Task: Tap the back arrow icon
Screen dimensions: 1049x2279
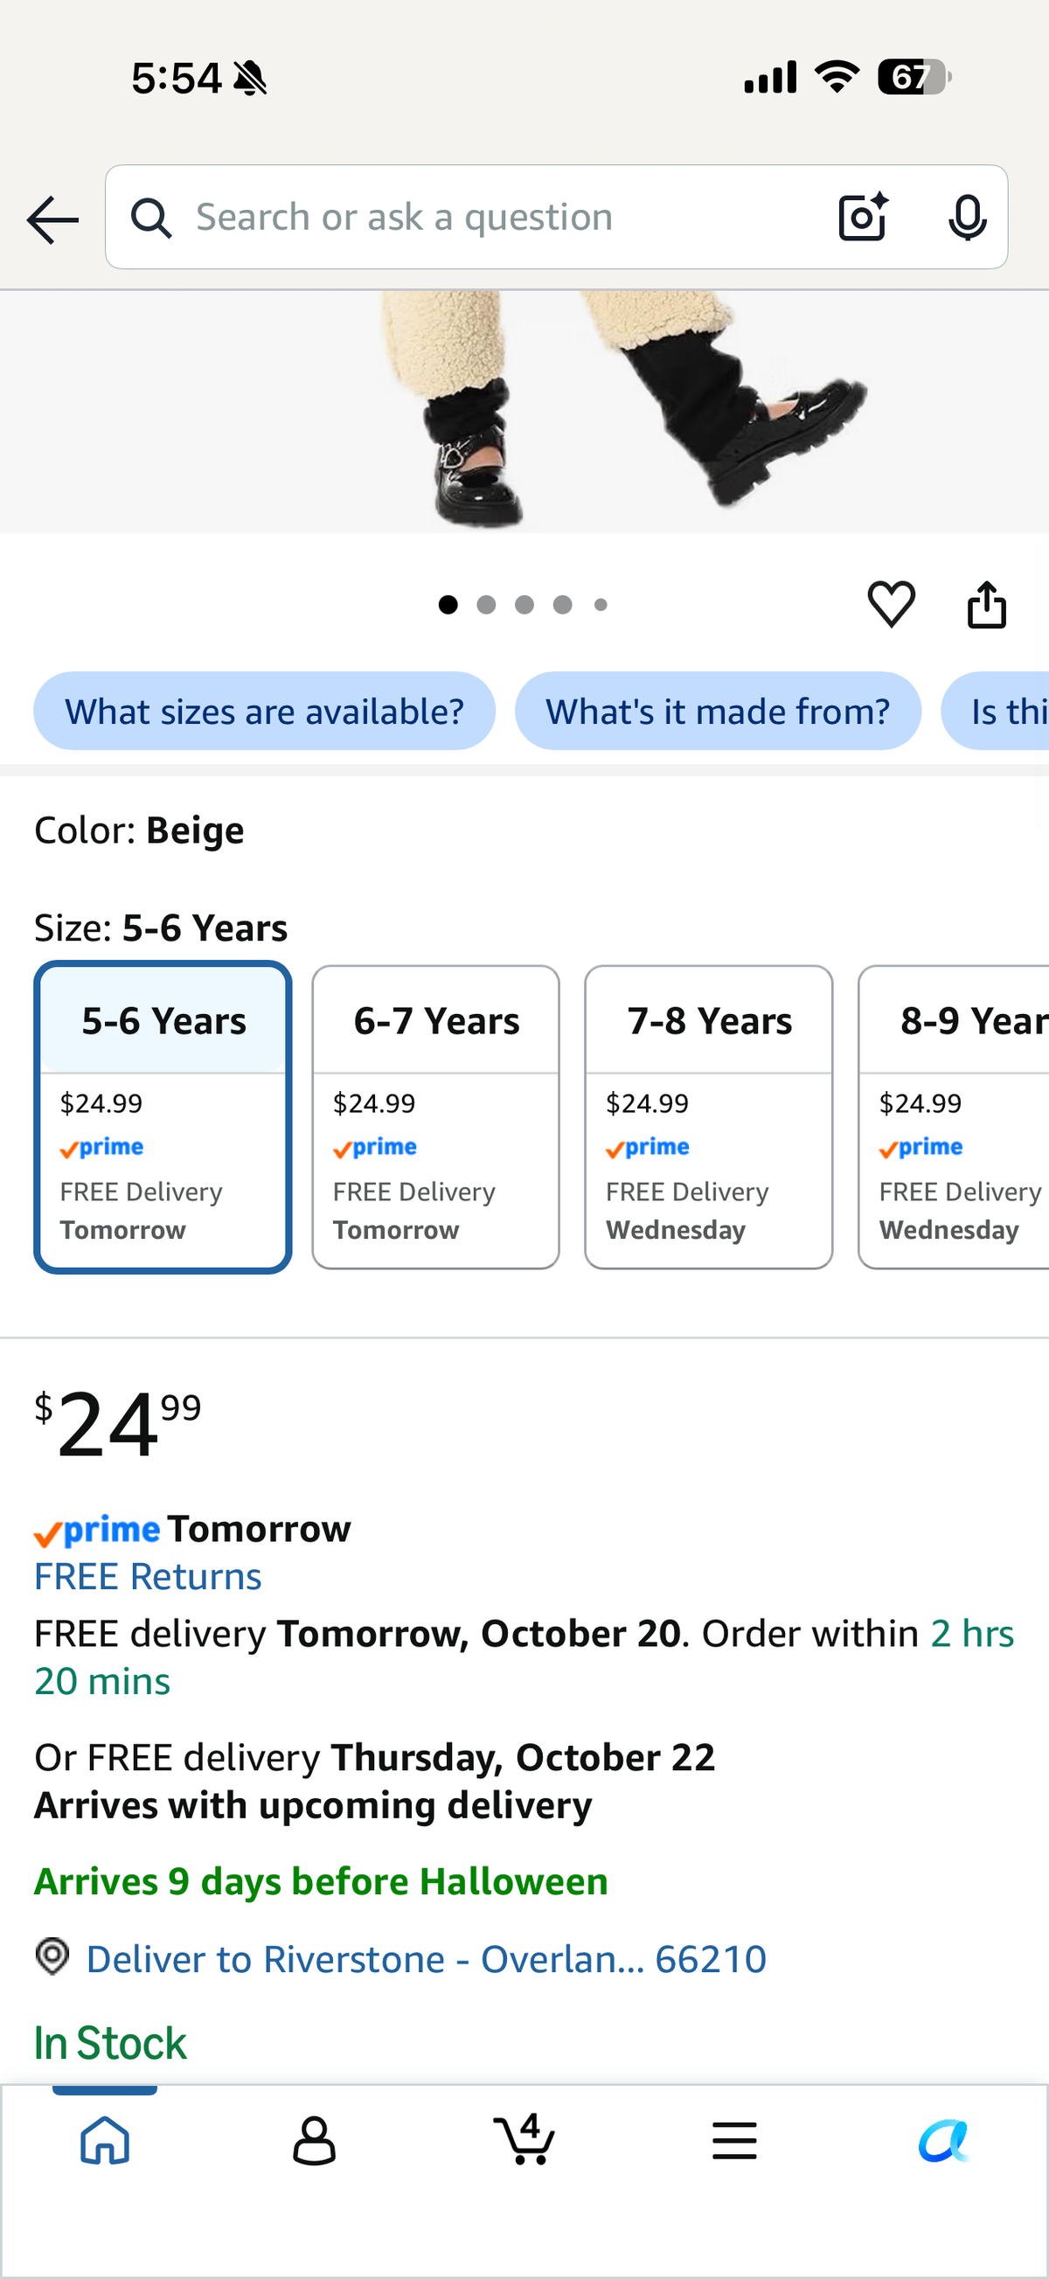Action: pos(52,219)
